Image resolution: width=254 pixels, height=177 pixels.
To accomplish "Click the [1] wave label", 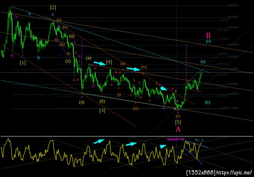I will pos(23,63).
